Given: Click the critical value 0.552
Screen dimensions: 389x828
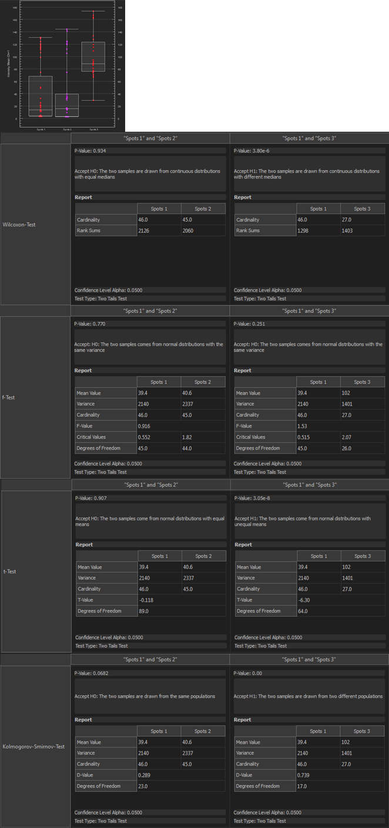Looking at the screenshot, I should coord(159,437).
